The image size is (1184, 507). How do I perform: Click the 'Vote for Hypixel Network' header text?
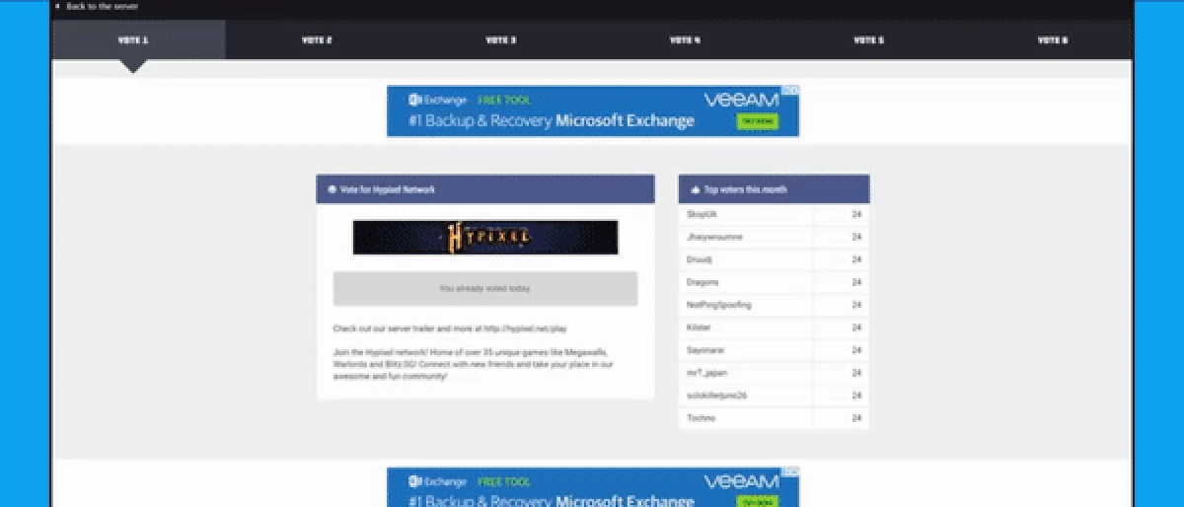point(387,189)
